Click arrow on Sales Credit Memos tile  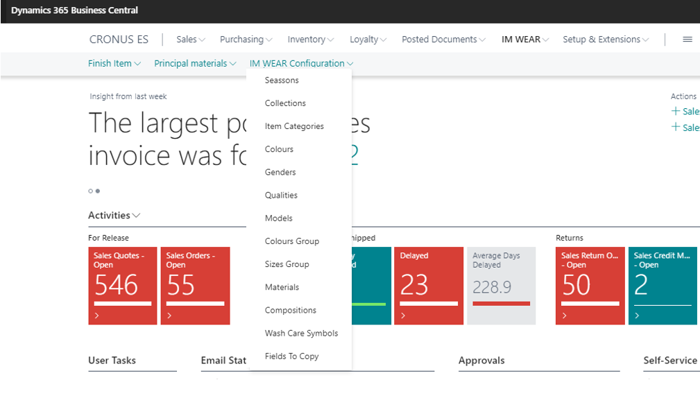tap(637, 315)
